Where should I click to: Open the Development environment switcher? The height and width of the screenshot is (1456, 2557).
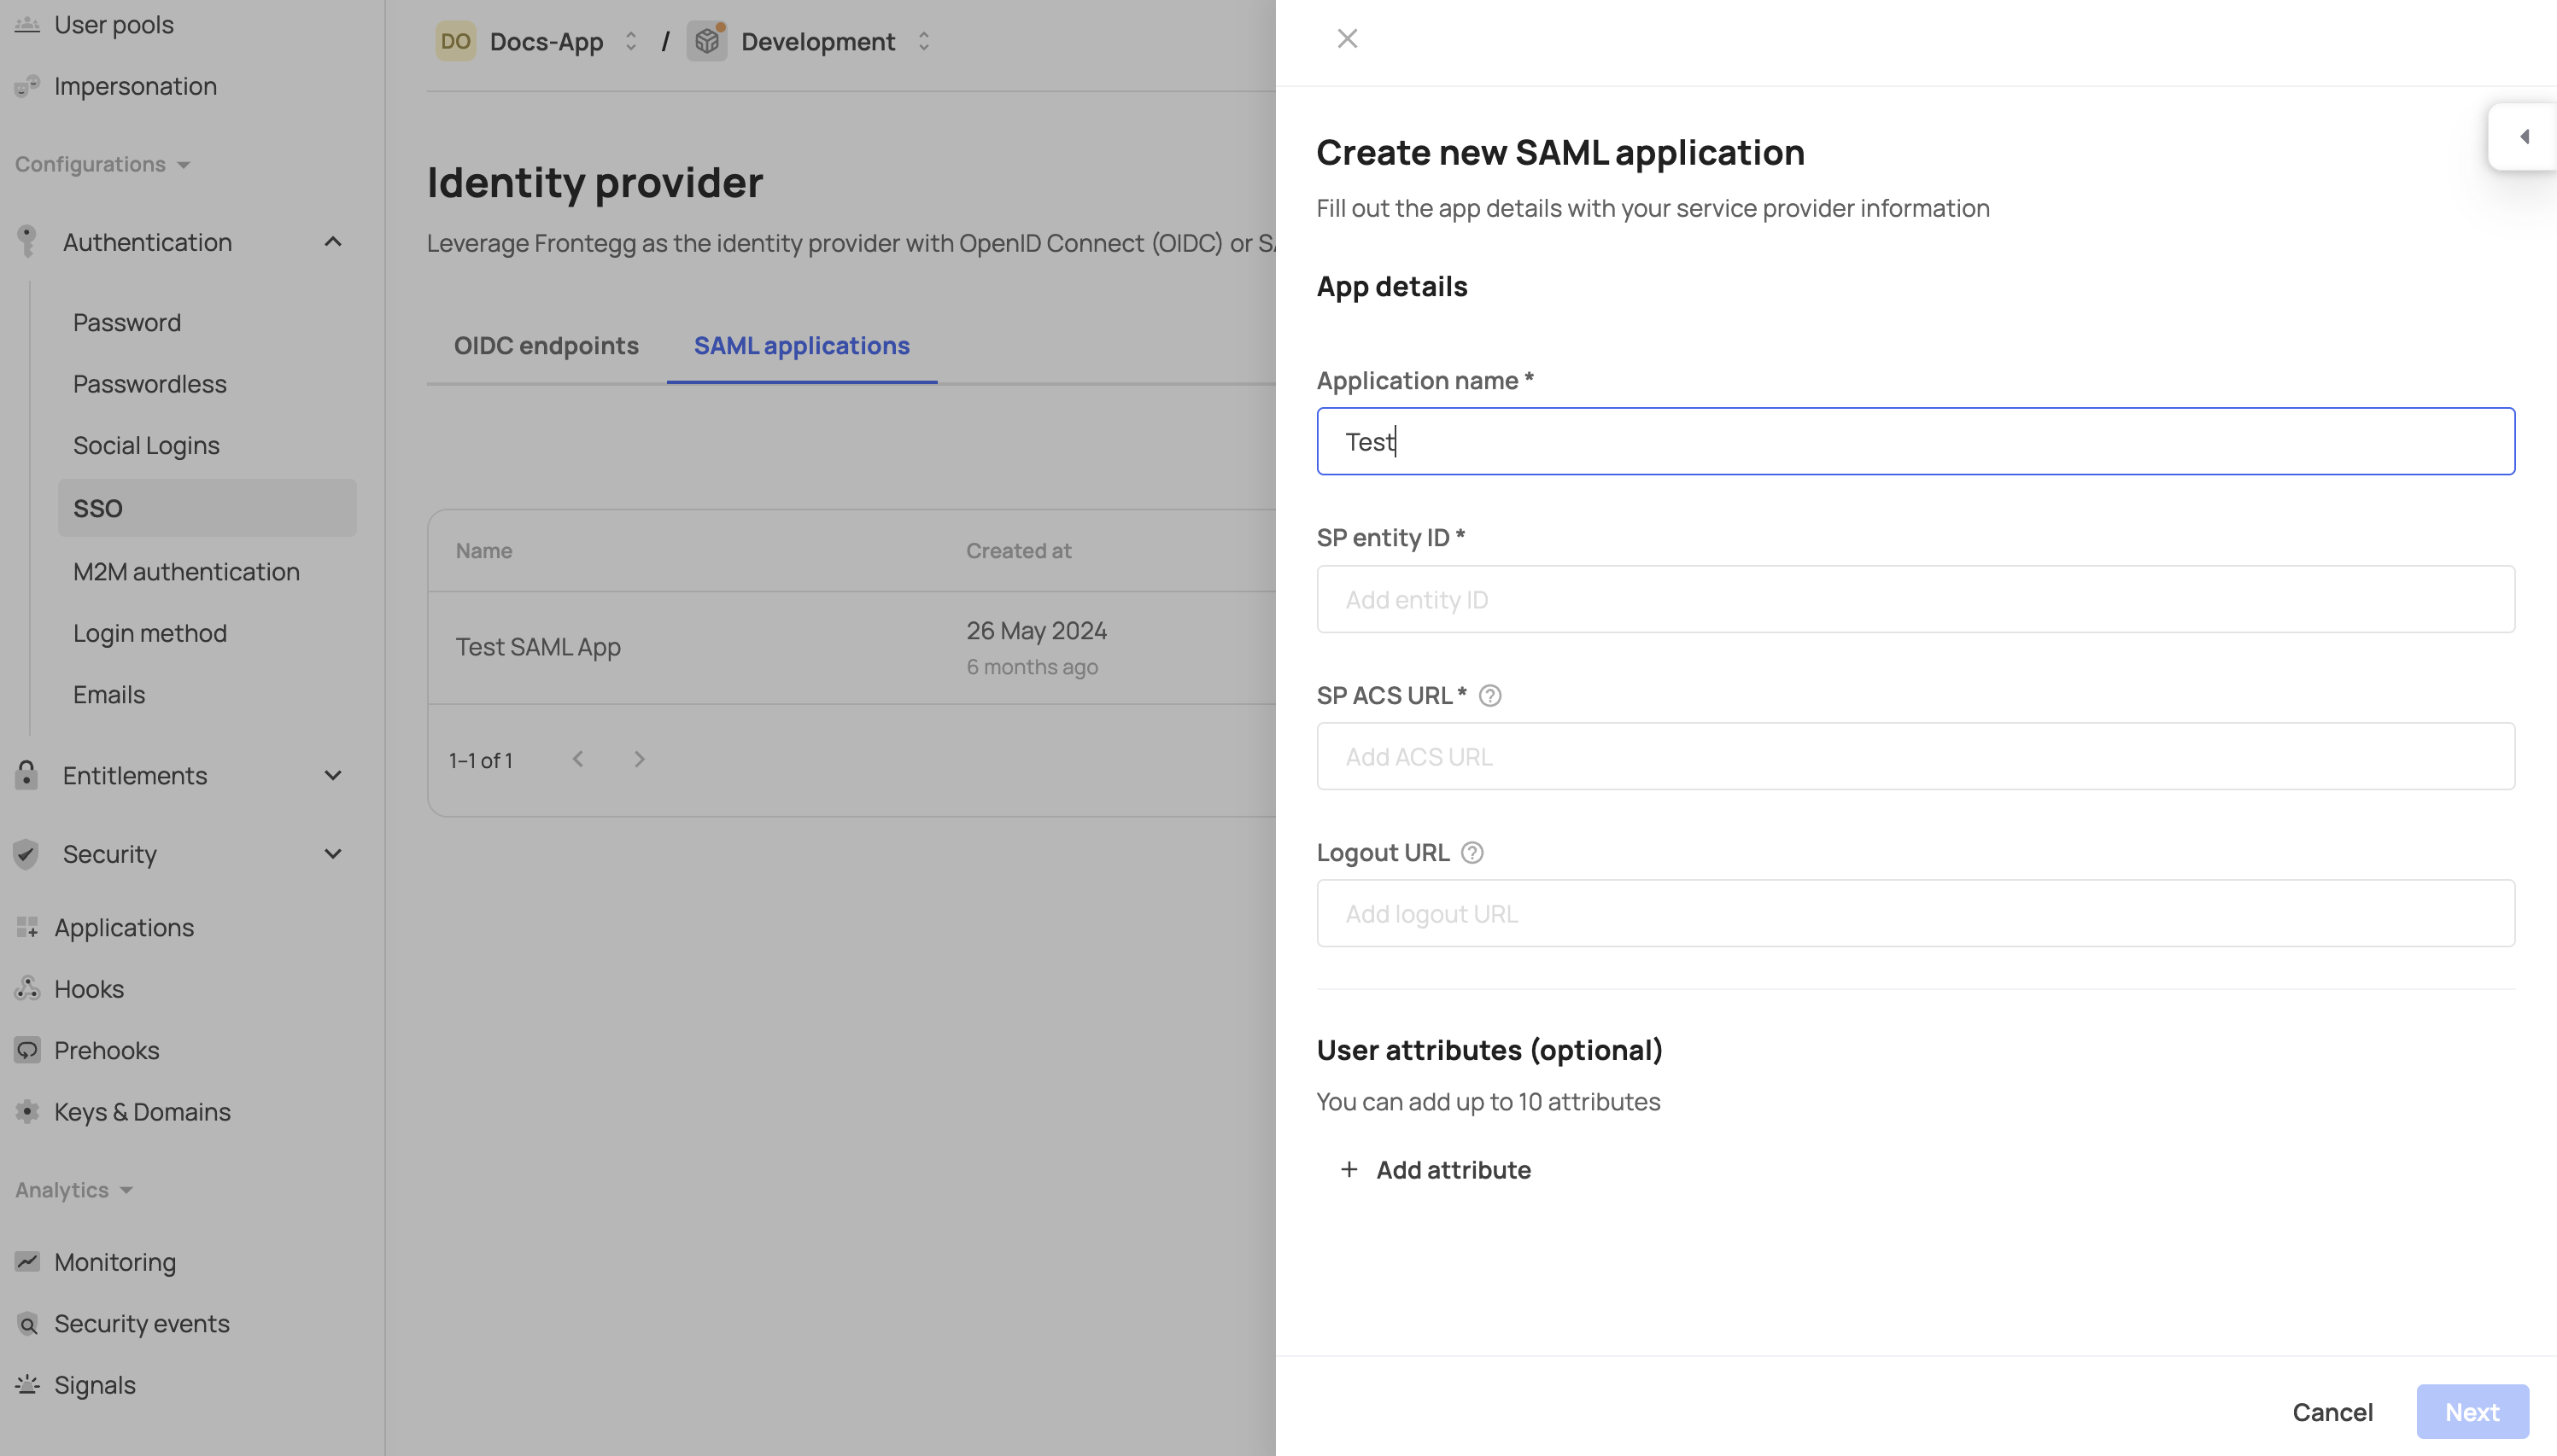tap(923, 41)
